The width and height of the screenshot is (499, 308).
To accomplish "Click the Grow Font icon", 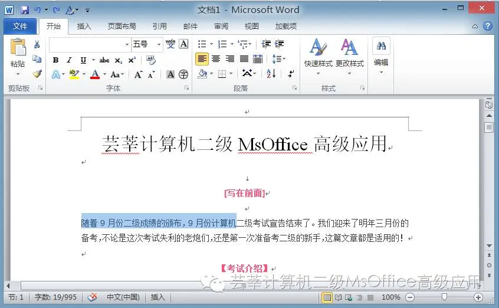I will point(138,74).
